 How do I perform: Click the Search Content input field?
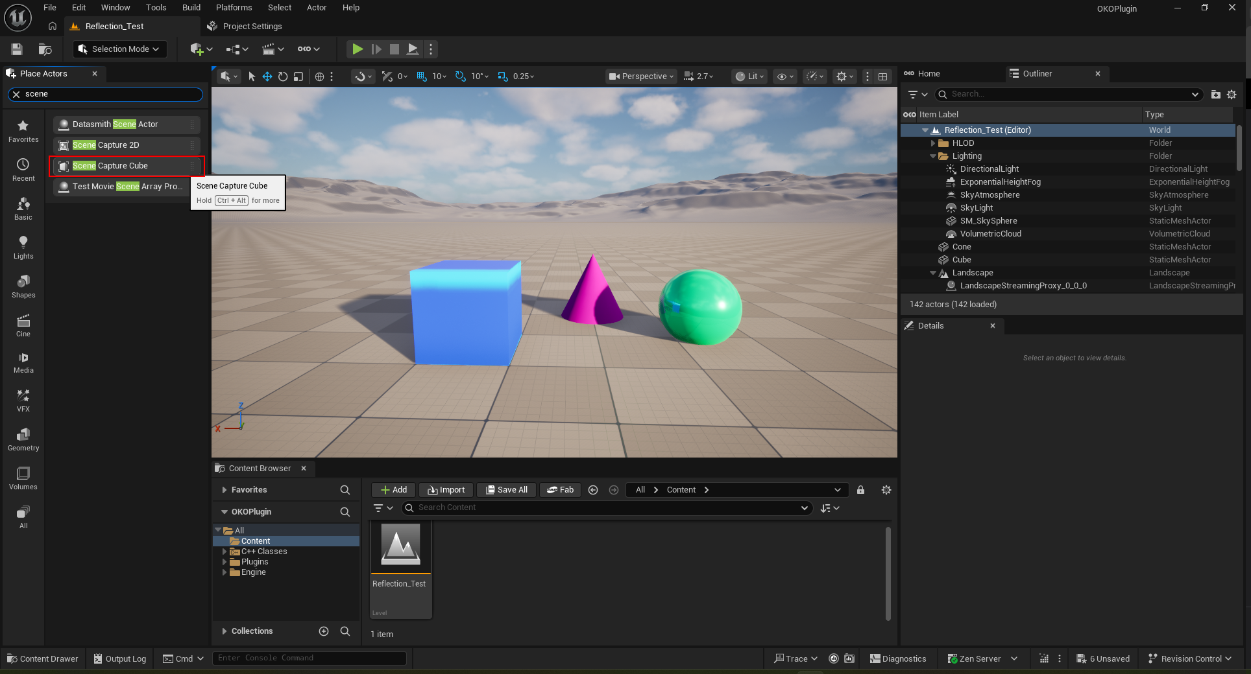pyautogui.click(x=607, y=508)
